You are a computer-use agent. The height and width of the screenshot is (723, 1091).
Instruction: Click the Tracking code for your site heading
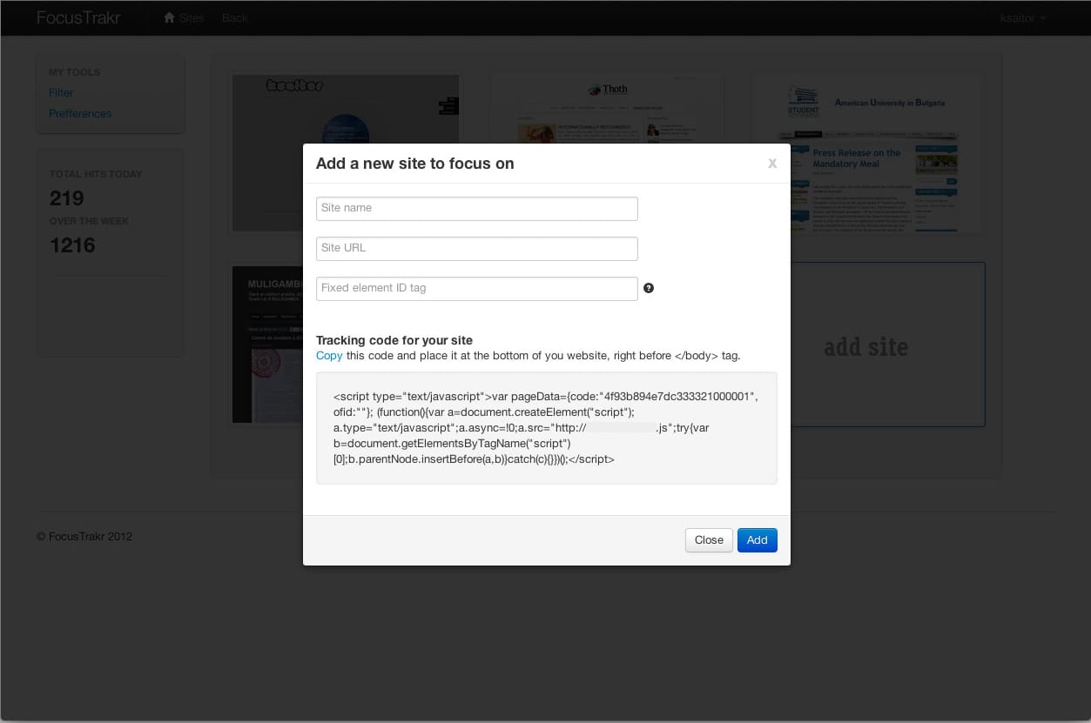click(x=394, y=340)
